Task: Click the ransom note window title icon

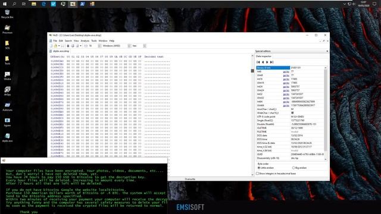Action: 4,160
